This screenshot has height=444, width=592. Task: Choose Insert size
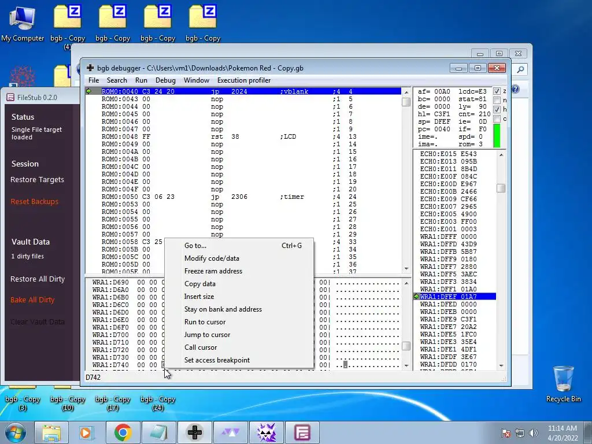(239, 297)
